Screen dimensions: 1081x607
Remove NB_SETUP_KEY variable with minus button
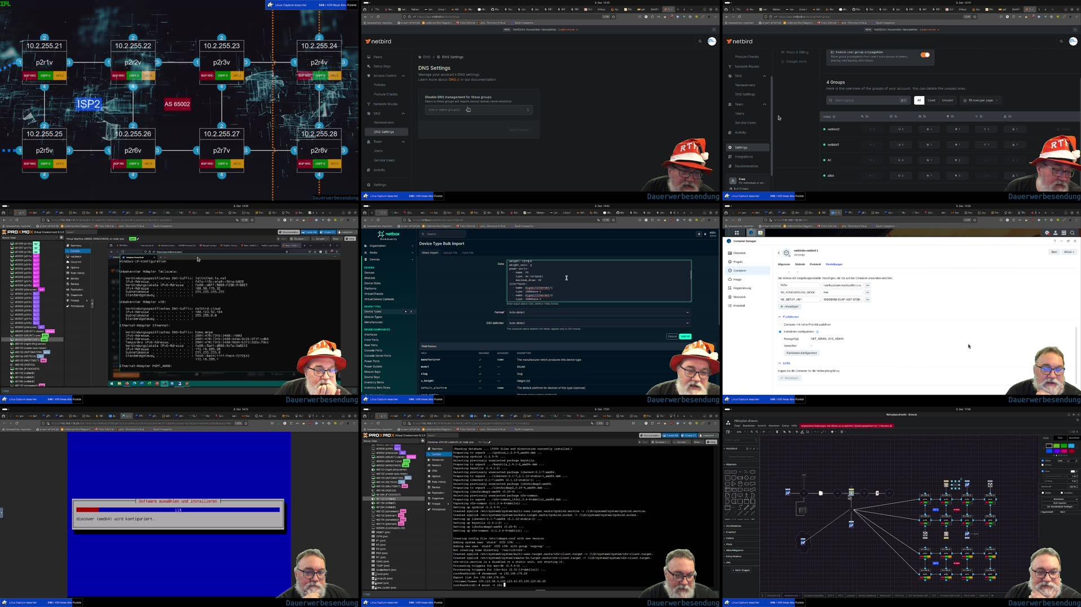(x=868, y=299)
